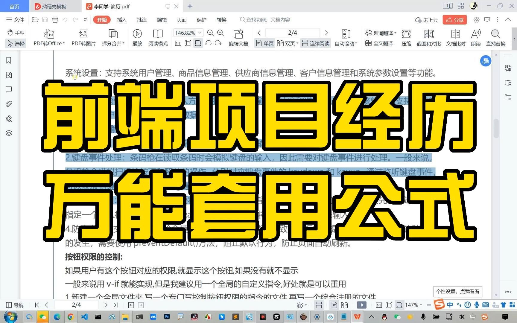Switch to the 批注 annotation tab
517x323 pixels.
[x=142, y=20]
